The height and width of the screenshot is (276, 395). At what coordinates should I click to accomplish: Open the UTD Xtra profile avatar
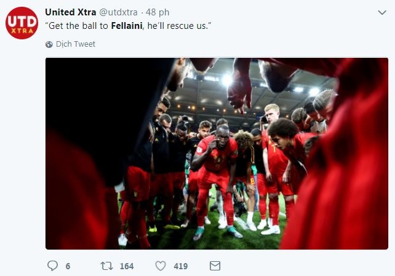[x=22, y=23]
